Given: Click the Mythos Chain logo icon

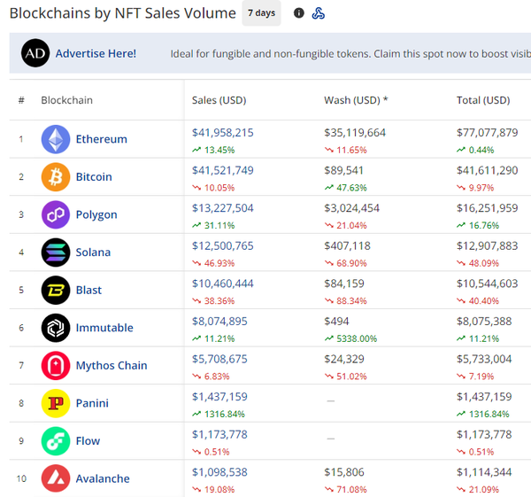Looking at the screenshot, I should (x=56, y=365).
